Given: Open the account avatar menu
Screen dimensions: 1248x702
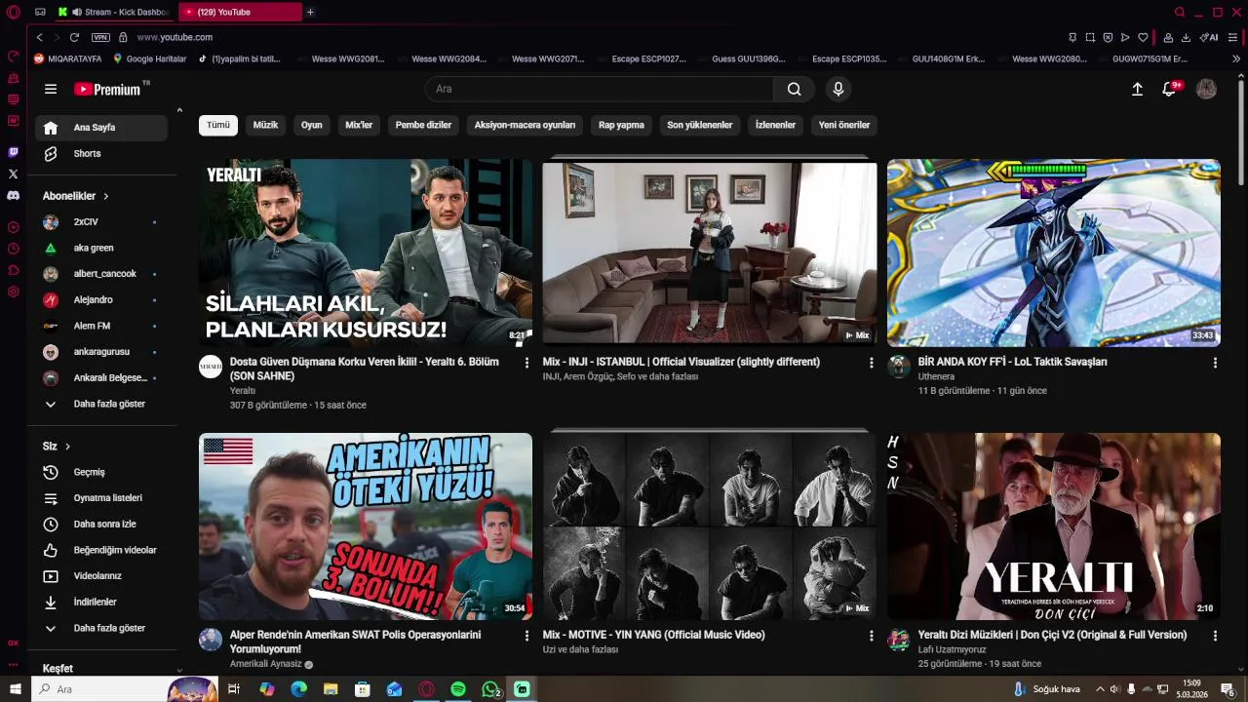Looking at the screenshot, I should click(x=1206, y=89).
